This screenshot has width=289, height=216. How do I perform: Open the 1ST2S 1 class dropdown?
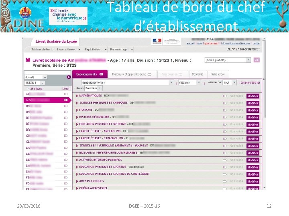pyautogui.click(x=35, y=83)
